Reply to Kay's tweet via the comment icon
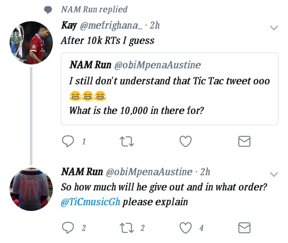The image size is (288, 243). 68,141
